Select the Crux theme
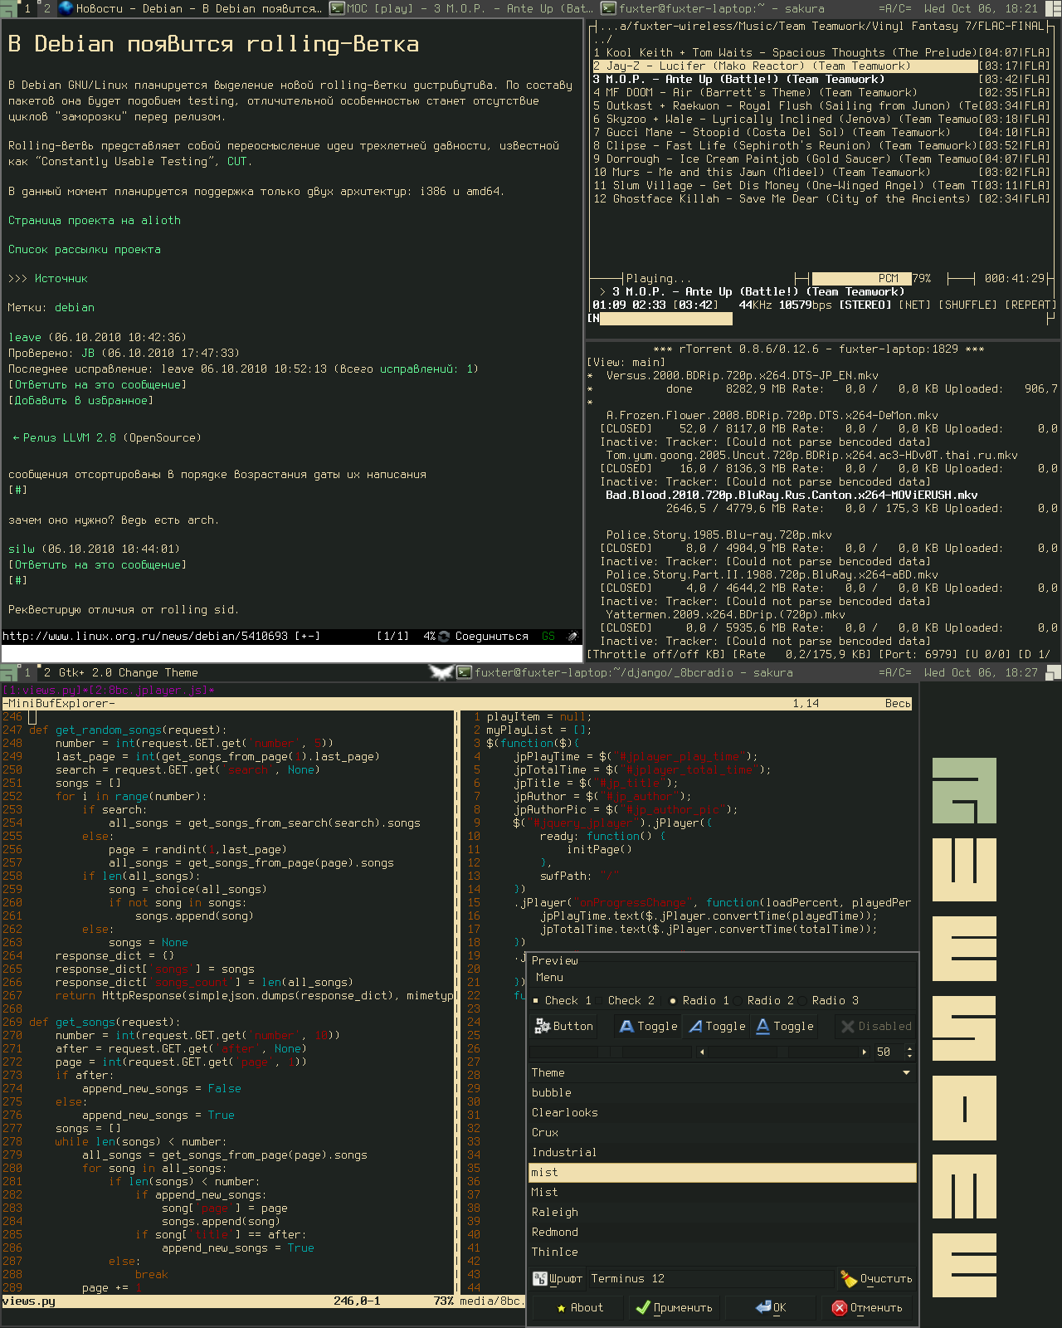The width and height of the screenshot is (1062, 1328). (723, 1132)
